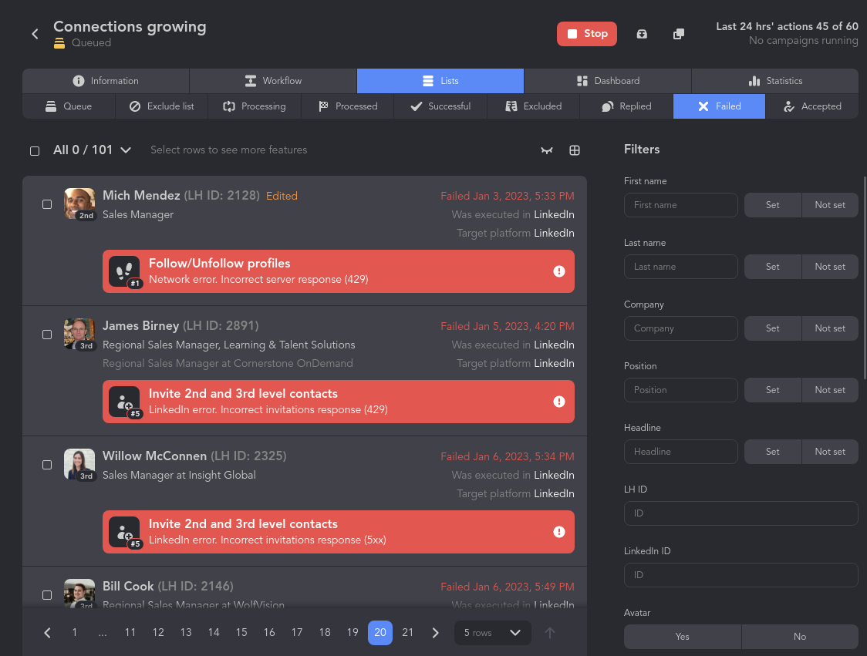Open Mich Mendez's profile photo
The width and height of the screenshot is (867, 656).
(79, 204)
